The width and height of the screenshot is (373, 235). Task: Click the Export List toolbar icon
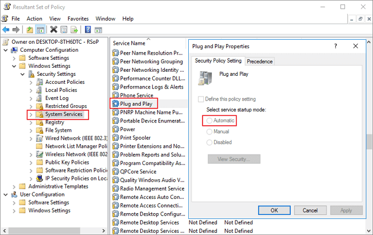[x=76, y=29]
